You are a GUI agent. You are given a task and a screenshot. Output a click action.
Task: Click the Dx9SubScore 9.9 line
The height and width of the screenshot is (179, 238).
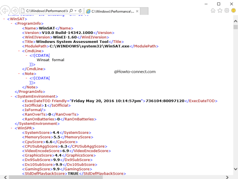point(57,160)
